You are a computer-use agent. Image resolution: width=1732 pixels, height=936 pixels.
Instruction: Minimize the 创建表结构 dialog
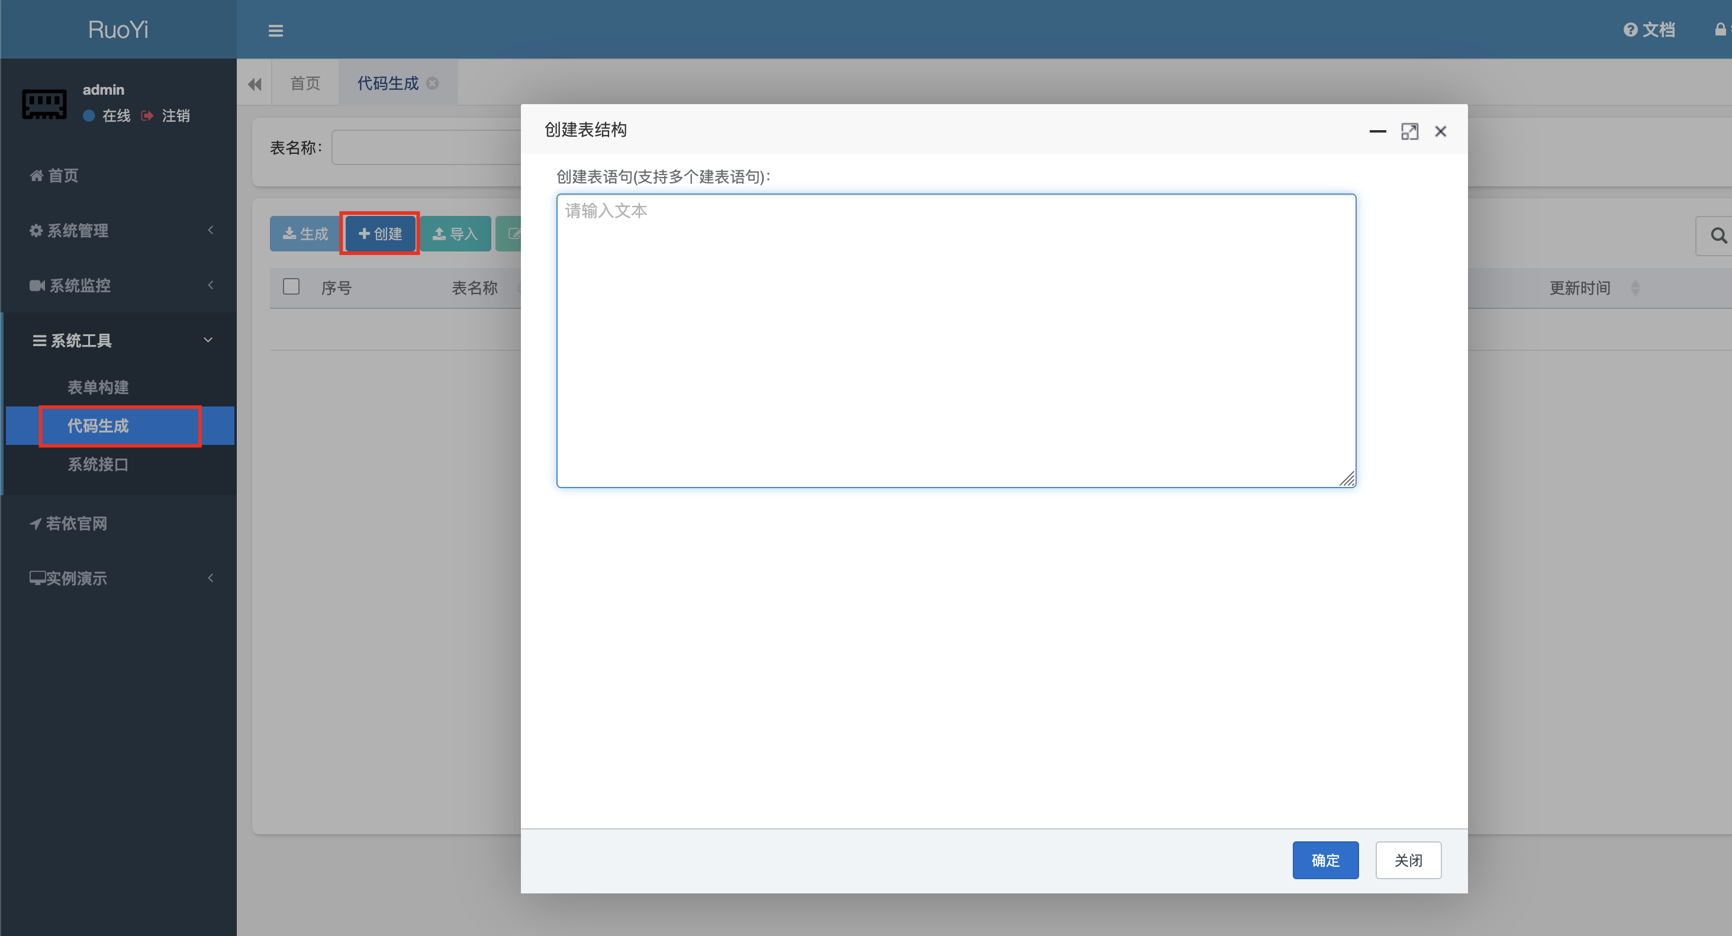tap(1377, 131)
